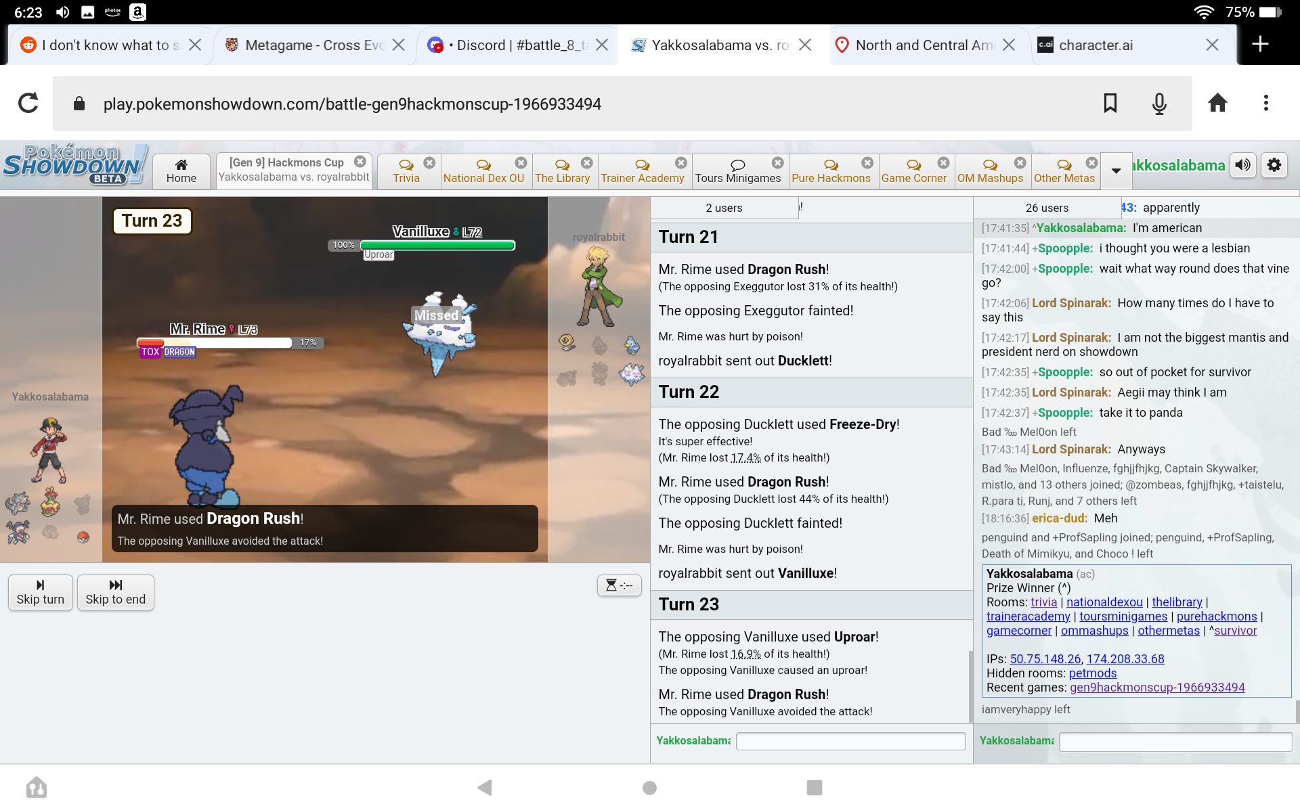Close the Trainer Academy room tab

coord(681,162)
